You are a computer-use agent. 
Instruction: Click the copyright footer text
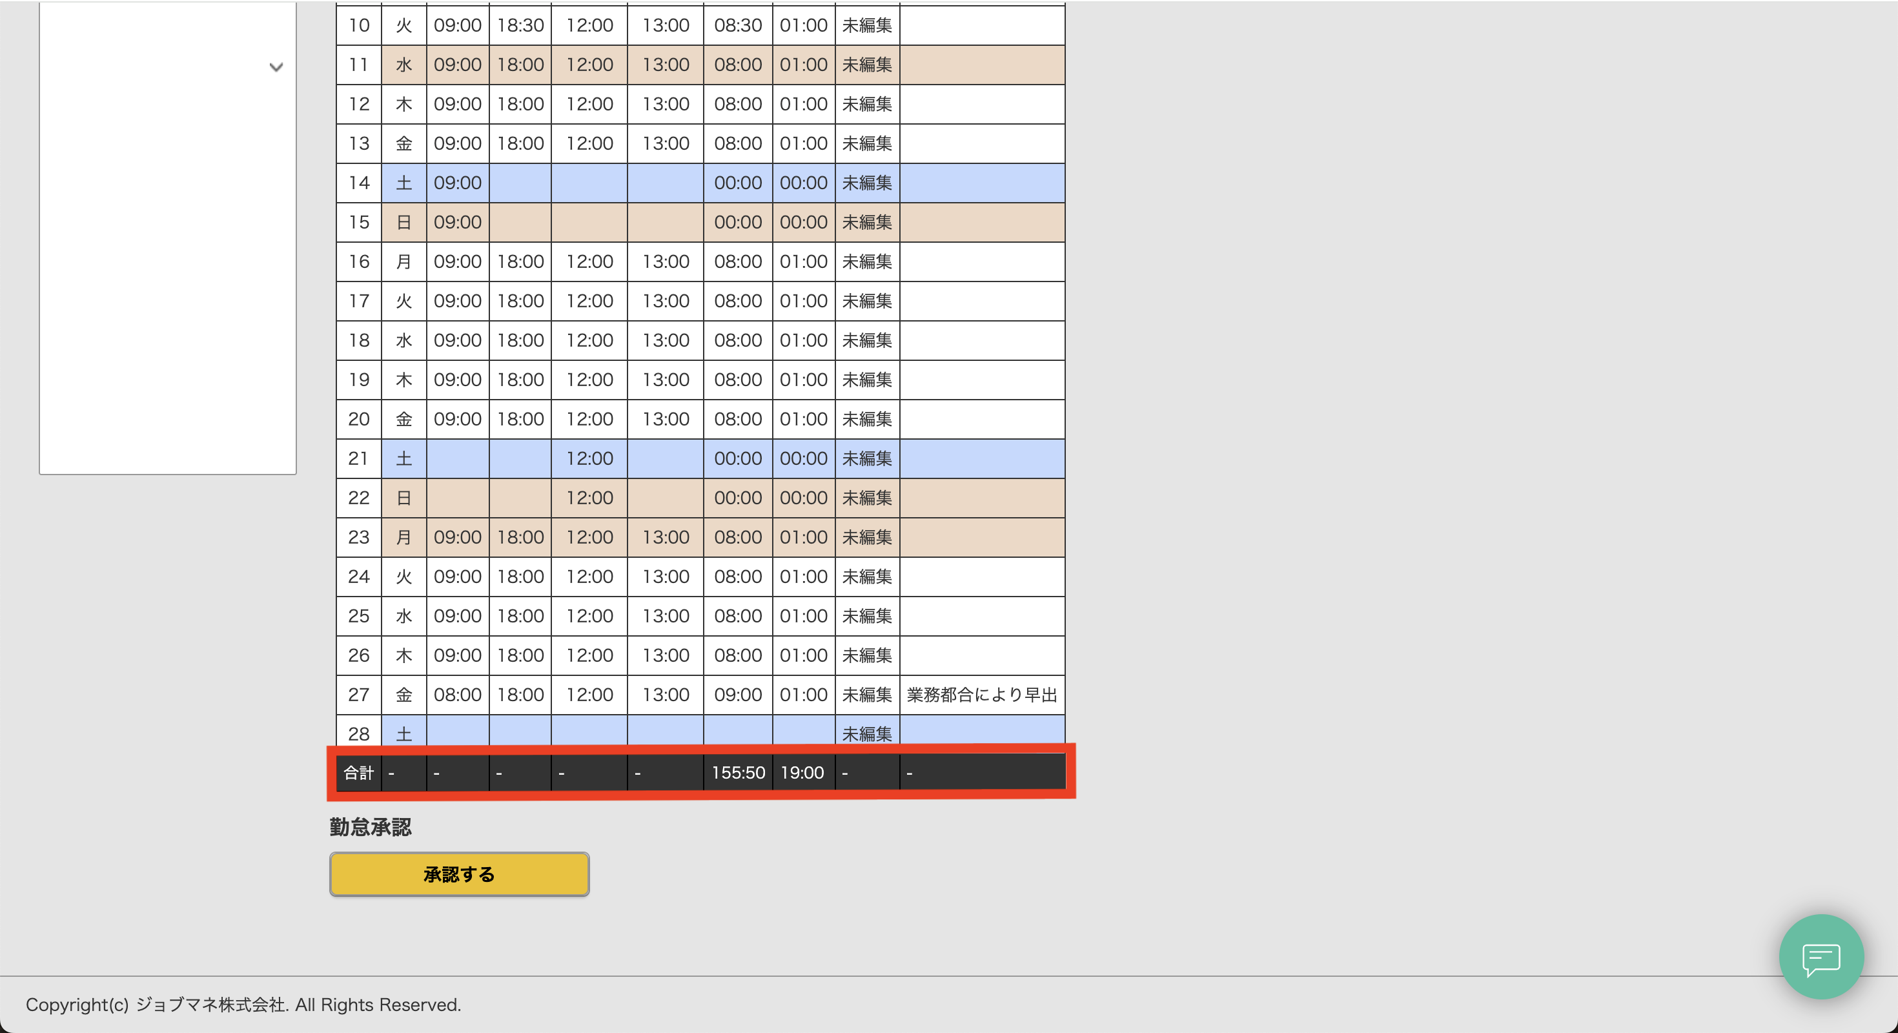coord(243,1004)
